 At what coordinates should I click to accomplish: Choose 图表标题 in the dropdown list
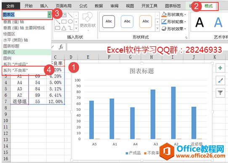coord(11,46)
